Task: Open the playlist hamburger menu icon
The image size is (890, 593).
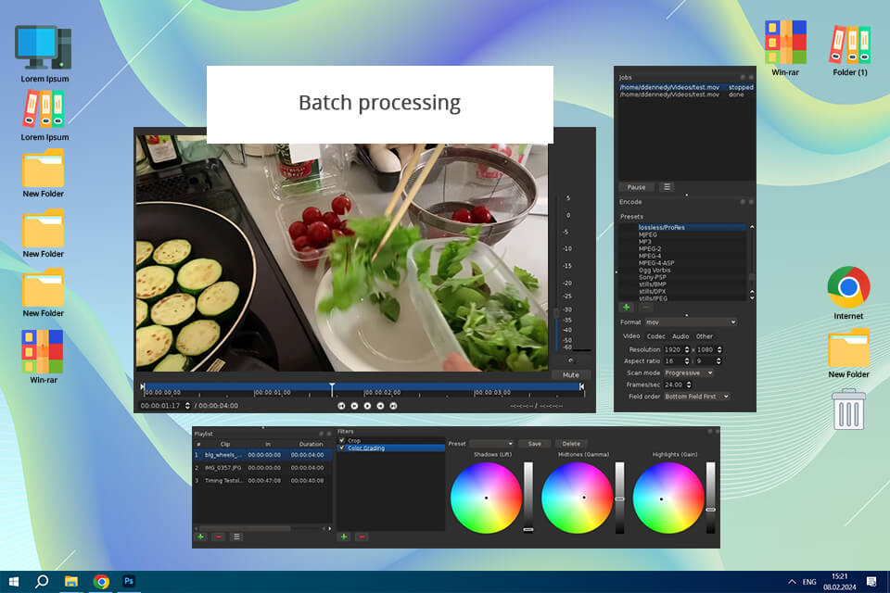Action: [x=236, y=536]
